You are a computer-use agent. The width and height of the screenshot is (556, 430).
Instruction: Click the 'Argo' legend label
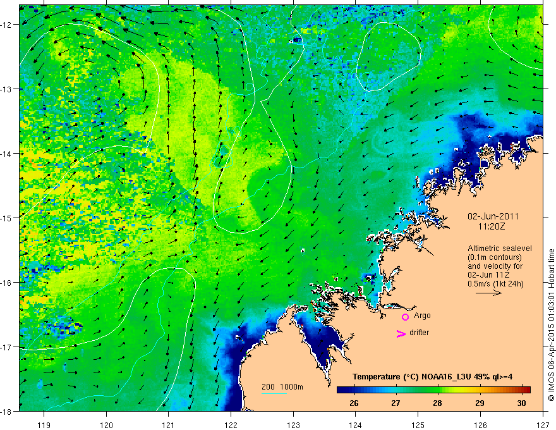[422, 316]
